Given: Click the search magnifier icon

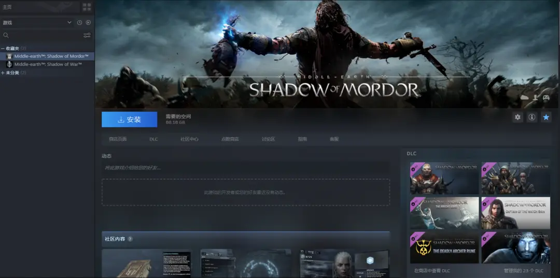Looking at the screenshot, I should click(6, 35).
